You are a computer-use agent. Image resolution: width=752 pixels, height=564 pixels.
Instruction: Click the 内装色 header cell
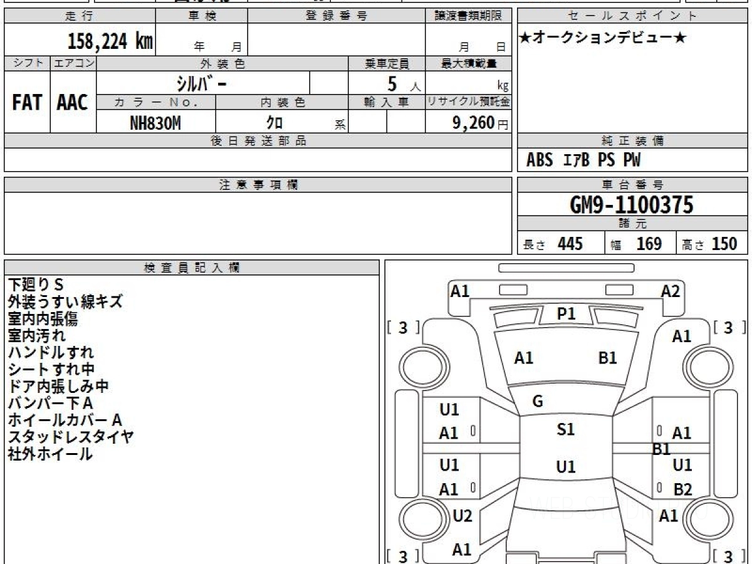coord(282,102)
